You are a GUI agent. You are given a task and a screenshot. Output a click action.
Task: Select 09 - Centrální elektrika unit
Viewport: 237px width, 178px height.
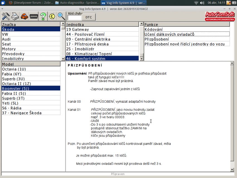pos(102,39)
